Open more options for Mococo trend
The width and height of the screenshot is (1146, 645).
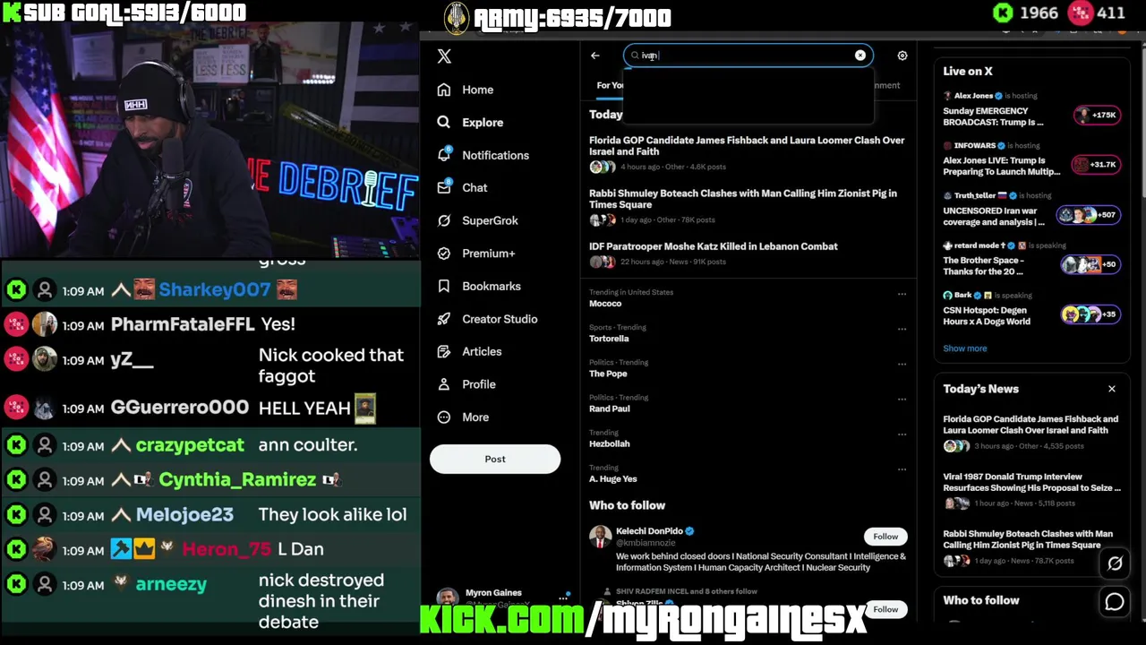tap(902, 293)
